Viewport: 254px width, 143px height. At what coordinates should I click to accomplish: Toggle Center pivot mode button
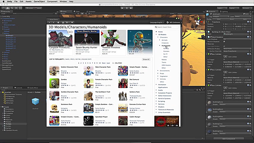[29, 8]
